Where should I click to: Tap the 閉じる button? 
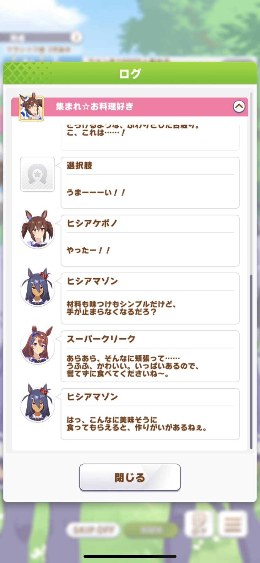130,477
